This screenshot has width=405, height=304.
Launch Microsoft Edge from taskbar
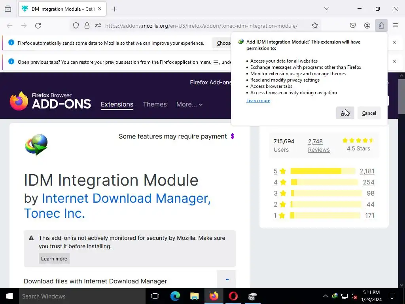(175, 296)
